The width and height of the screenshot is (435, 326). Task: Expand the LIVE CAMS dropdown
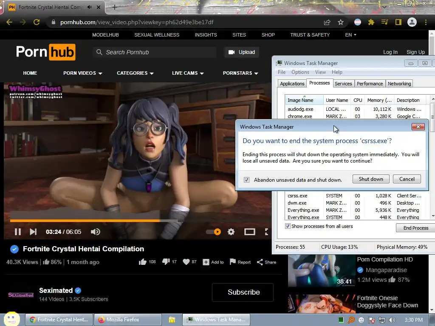188,73
